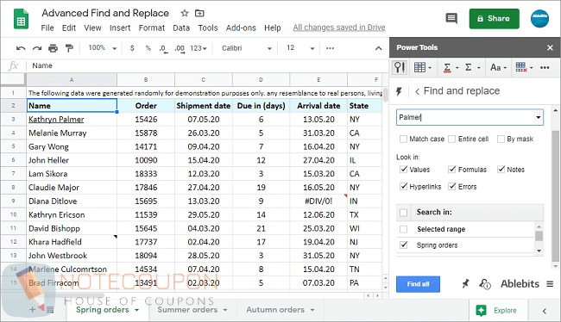Viewport: 561px width, 322px height.
Task: Open the Google Sheets home icon
Action: [x=21, y=19]
